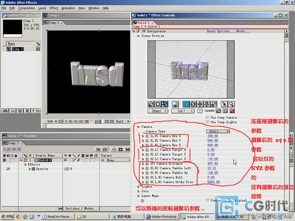Toggle Composite On Original checkbox
The image size is (295, 221).
[208, 200]
